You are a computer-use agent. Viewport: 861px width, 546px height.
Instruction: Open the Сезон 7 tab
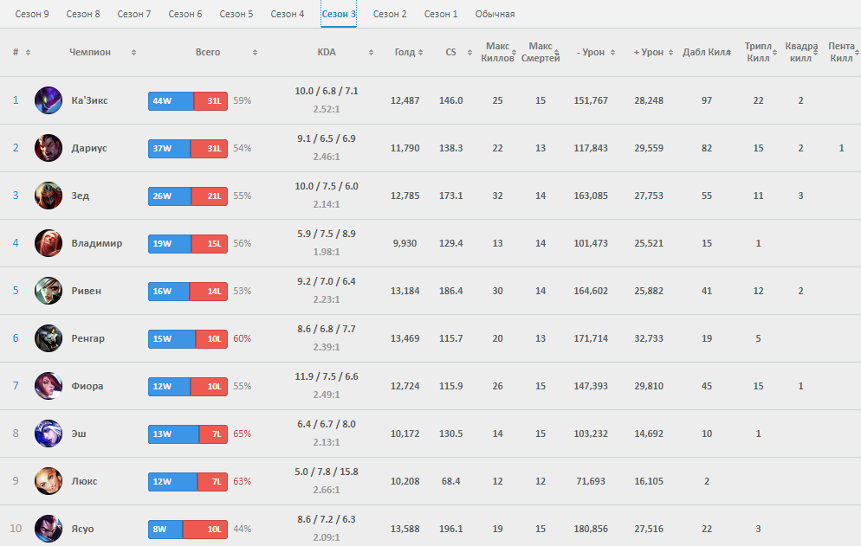(x=134, y=14)
